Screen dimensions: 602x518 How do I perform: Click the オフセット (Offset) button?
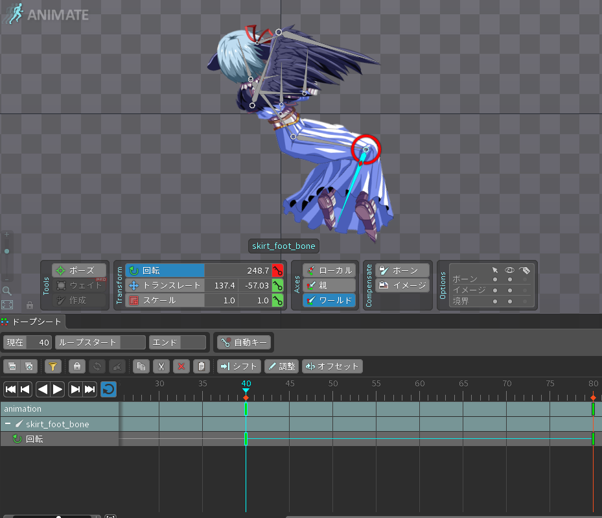332,366
